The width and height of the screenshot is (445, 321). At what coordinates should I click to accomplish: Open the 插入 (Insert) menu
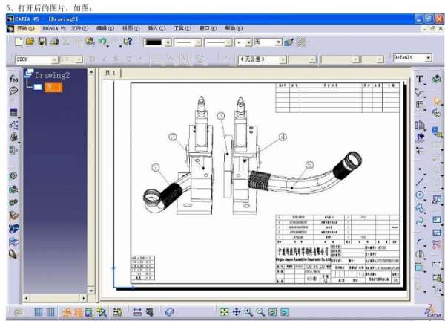156,28
